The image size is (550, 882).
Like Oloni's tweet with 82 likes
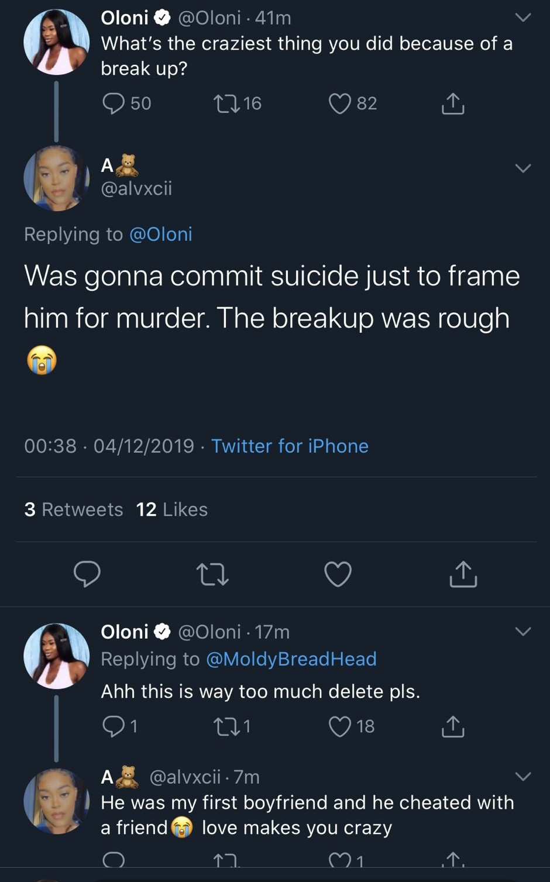(339, 104)
